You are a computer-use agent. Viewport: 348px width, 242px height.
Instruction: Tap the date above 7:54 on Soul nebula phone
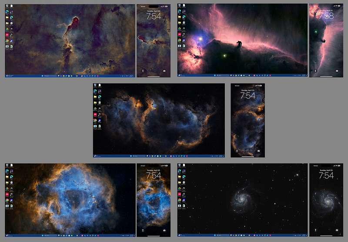[x=248, y=90]
